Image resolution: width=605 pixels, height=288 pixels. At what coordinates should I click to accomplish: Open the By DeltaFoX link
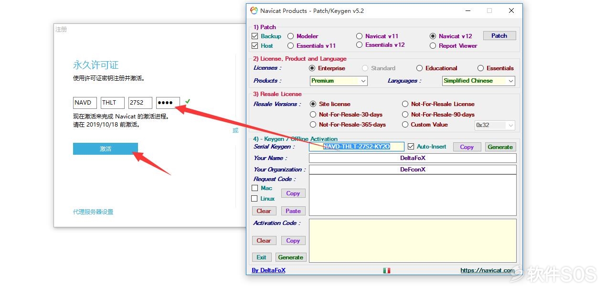pyautogui.click(x=268, y=270)
